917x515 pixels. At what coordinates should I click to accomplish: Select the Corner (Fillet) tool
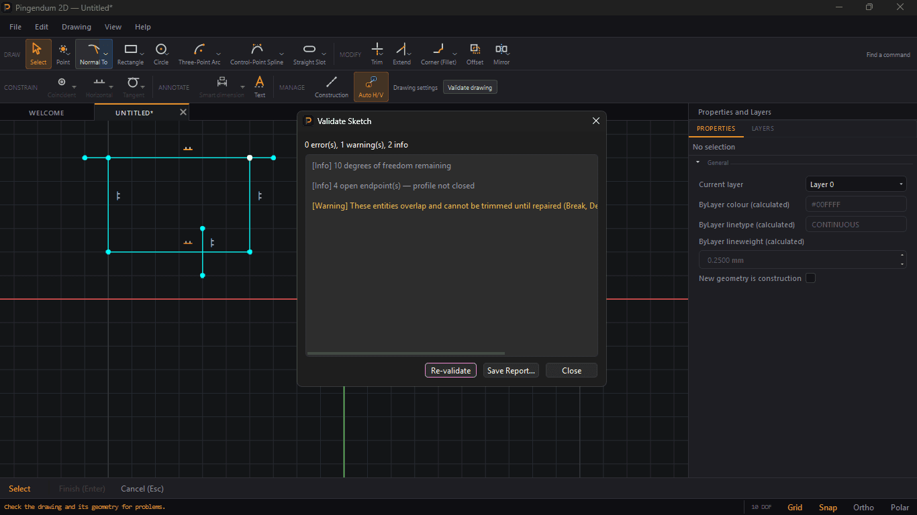pyautogui.click(x=438, y=54)
